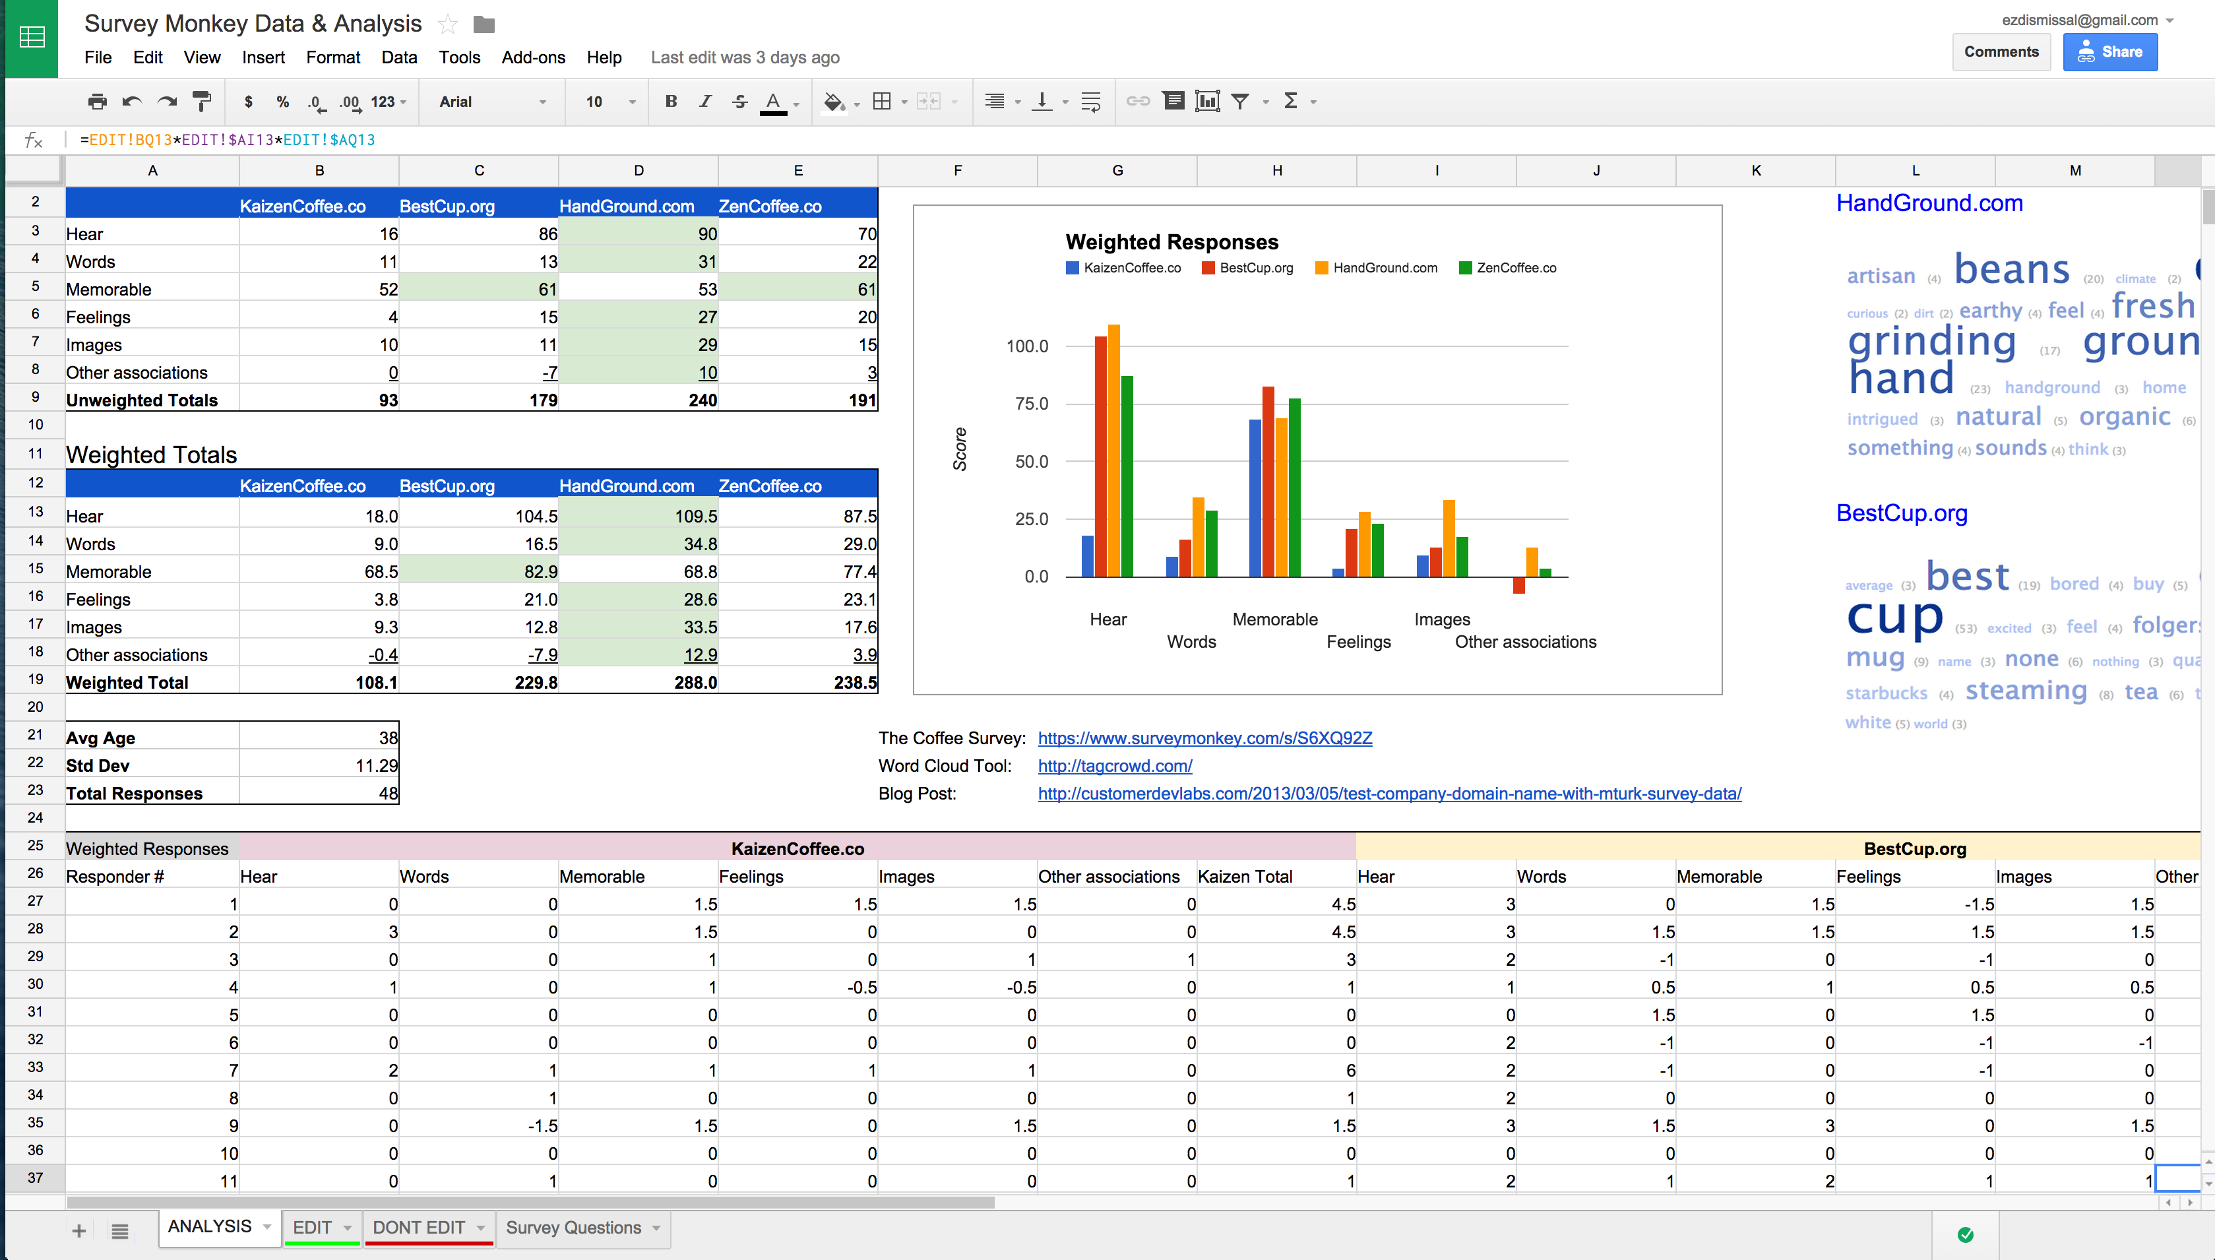Open the Add-ons menu
Screen dimensions: 2215x1260
tap(533, 57)
